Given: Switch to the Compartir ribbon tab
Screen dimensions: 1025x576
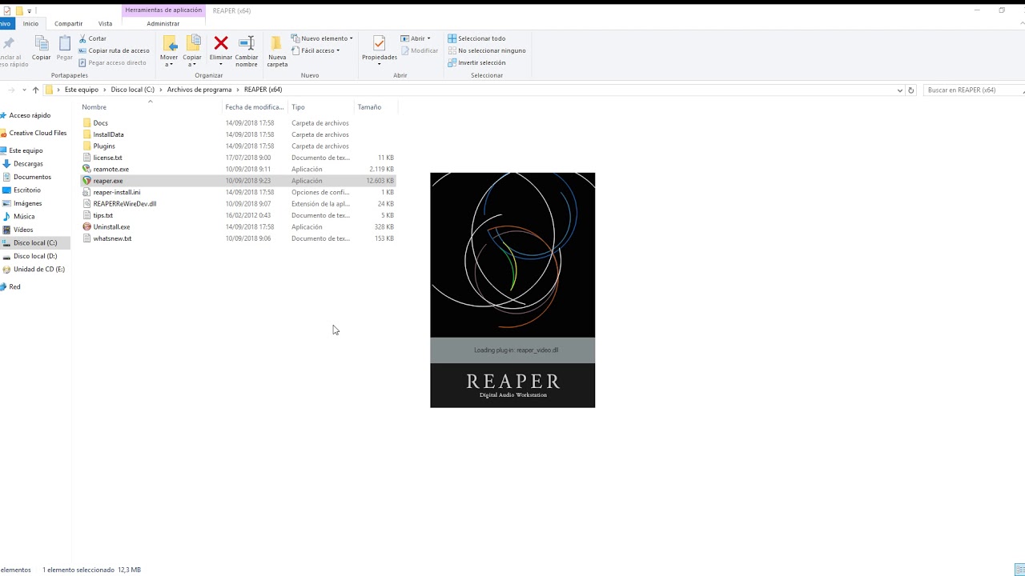Looking at the screenshot, I should pyautogui.click(x=68, y=24).
